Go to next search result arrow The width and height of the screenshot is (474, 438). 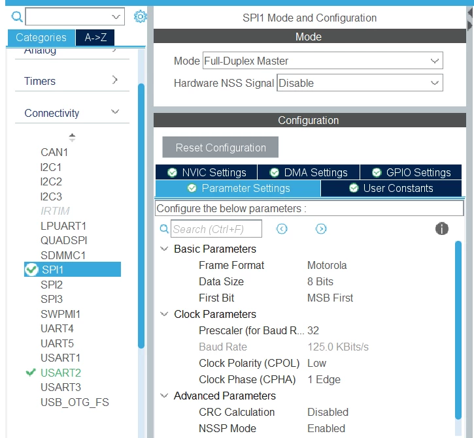pos(321,229)
